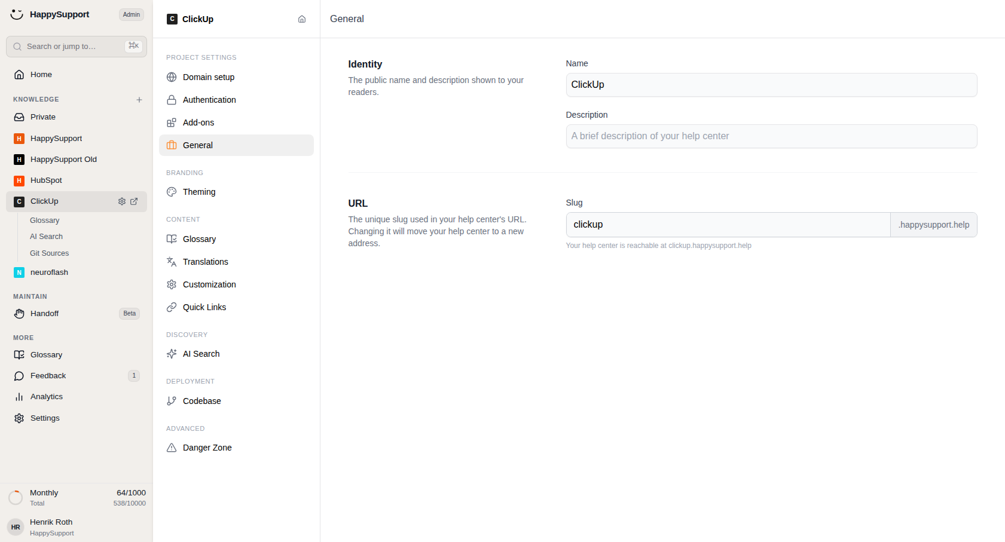Open Codebase deployment settings
The height and width of the screenshot is (542, 1005).
(236, 401)
